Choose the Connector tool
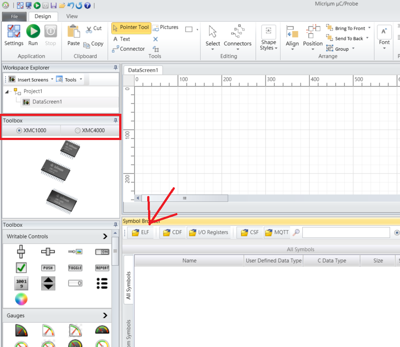 tap(128, 49)
